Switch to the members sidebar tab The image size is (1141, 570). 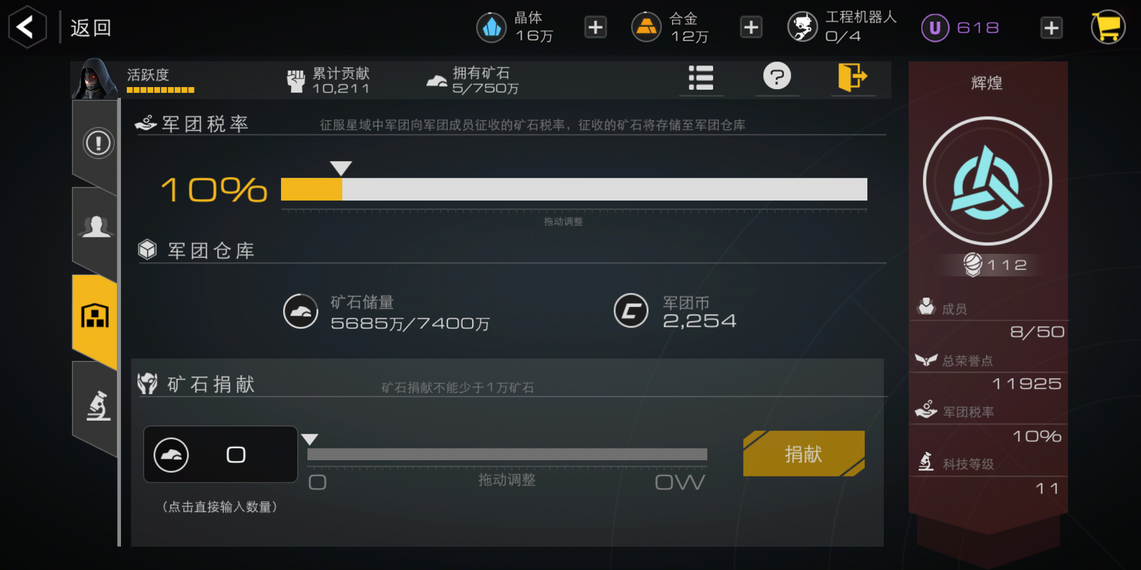coord(96,227)
